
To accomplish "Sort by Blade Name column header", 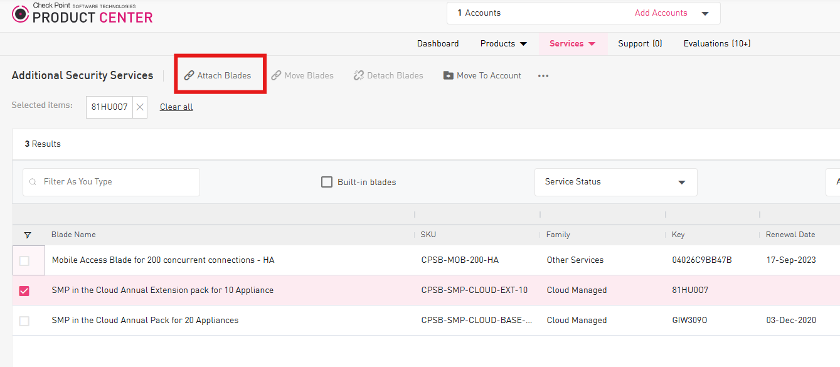I will click(73, 235).
